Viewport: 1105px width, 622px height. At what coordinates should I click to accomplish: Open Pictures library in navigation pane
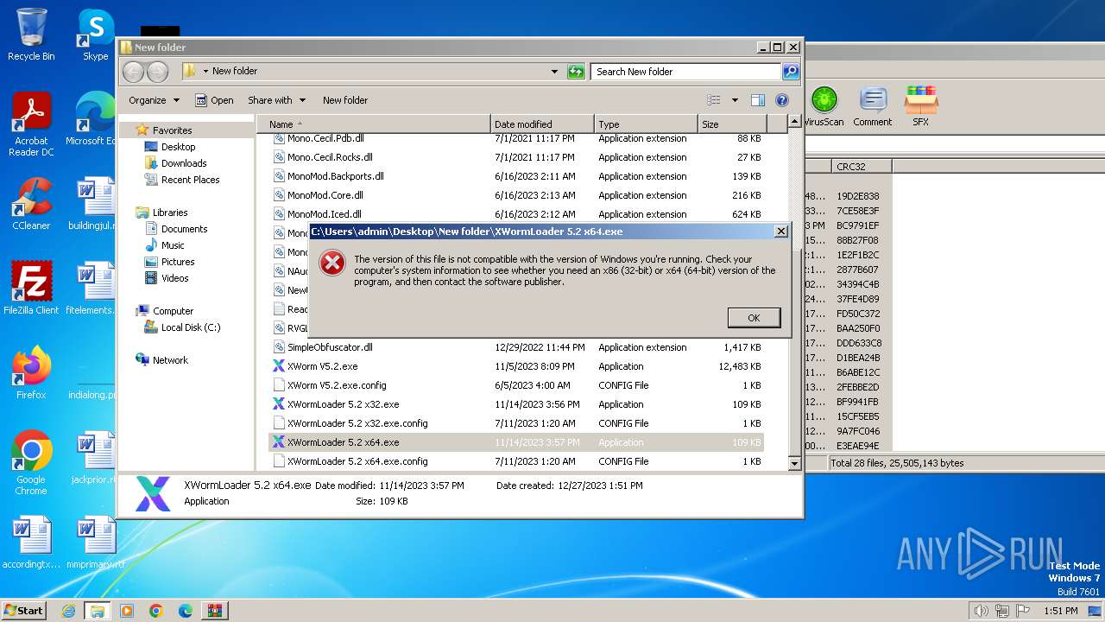coord(177,262)
